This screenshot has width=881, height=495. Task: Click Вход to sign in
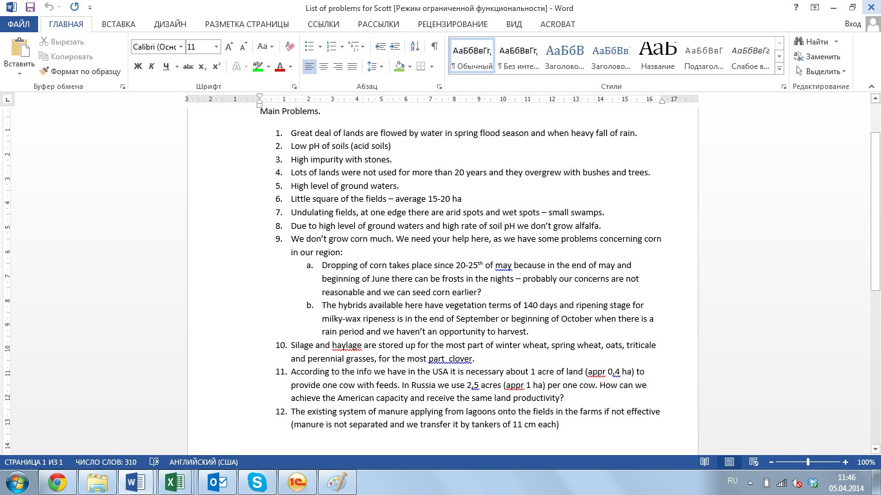853,24
